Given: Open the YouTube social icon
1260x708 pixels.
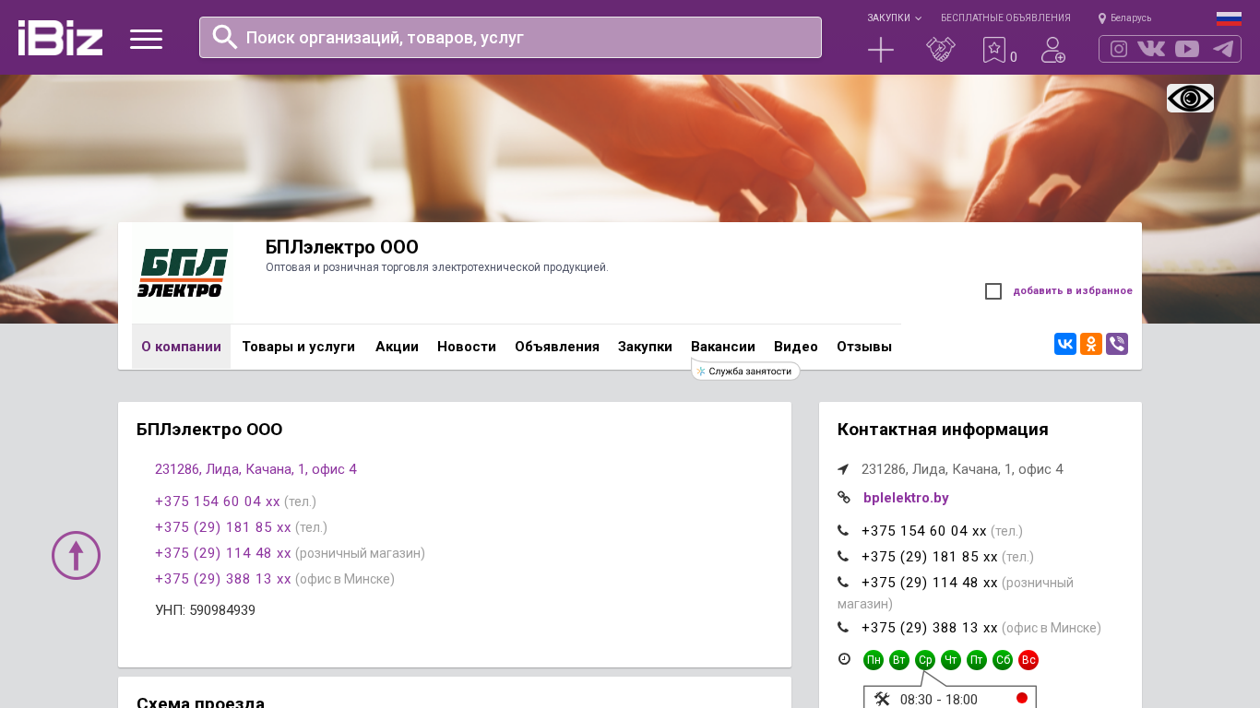Looking at the screenshot, I should point(1187,49).
